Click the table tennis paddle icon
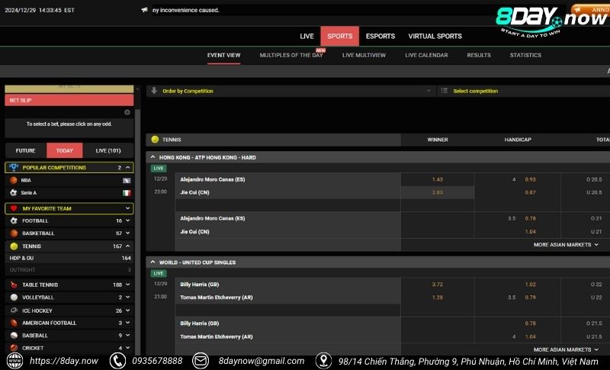610x370 pixels. click(x=14, y=285)
